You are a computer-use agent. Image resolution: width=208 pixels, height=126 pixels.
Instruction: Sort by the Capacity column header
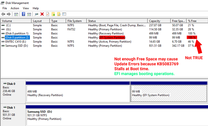point(159,21)
